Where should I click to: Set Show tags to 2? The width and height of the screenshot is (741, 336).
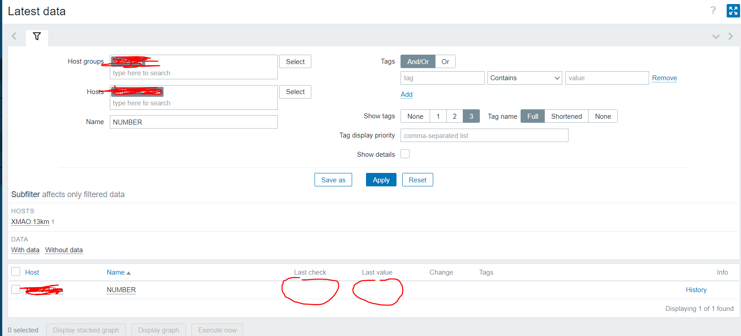click(x=455, y=116)
